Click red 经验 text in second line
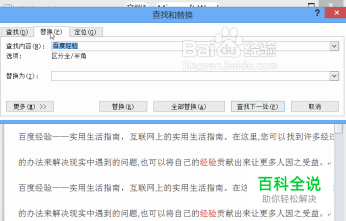The width and height of the screenshot is (346, 221). click(208, 162)
